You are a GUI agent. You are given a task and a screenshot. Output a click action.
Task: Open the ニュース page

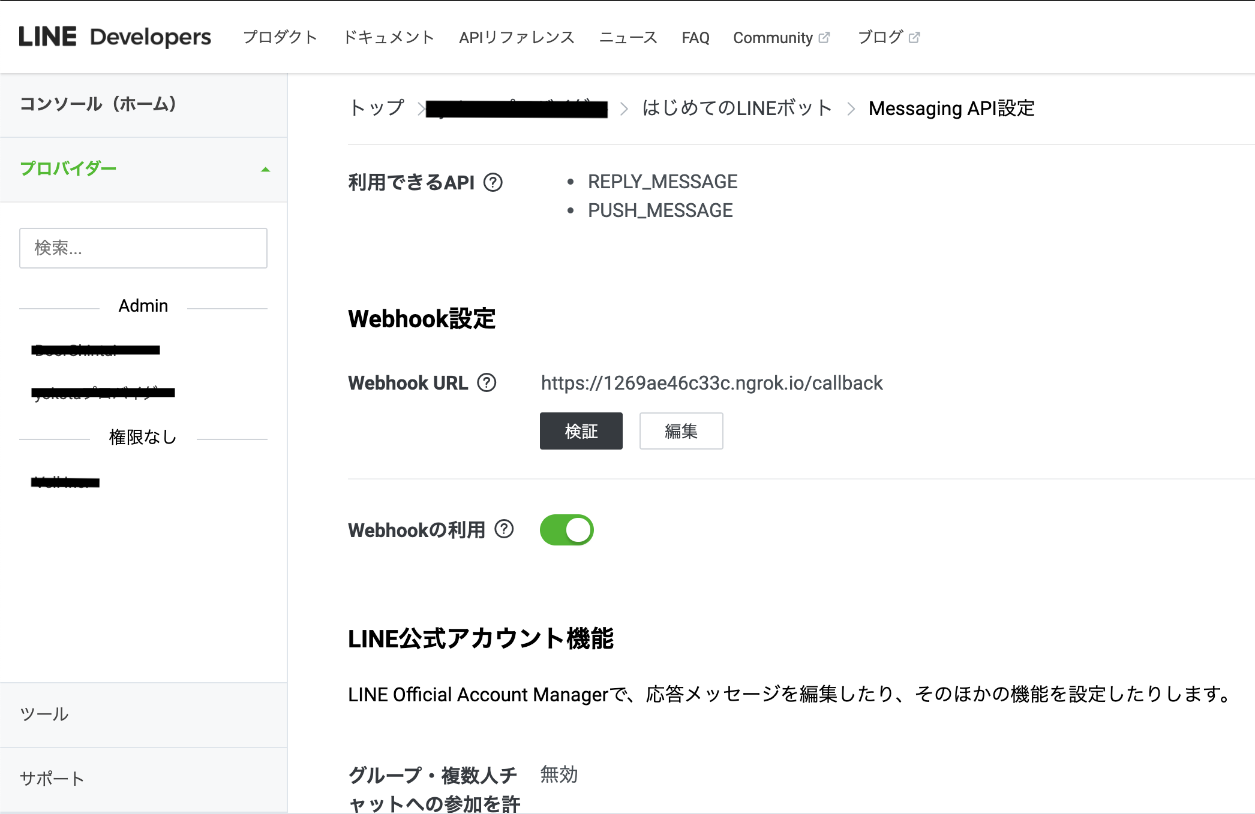pyautogui.click(x=628, y=37)
